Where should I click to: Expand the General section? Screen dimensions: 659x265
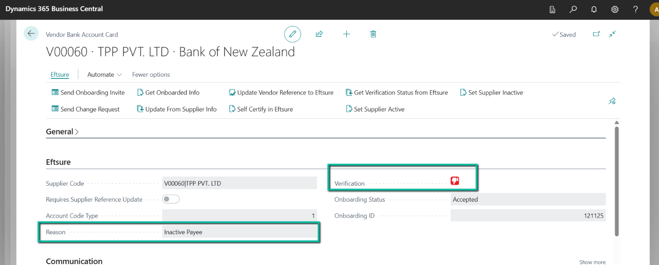(x=63, y=131)
